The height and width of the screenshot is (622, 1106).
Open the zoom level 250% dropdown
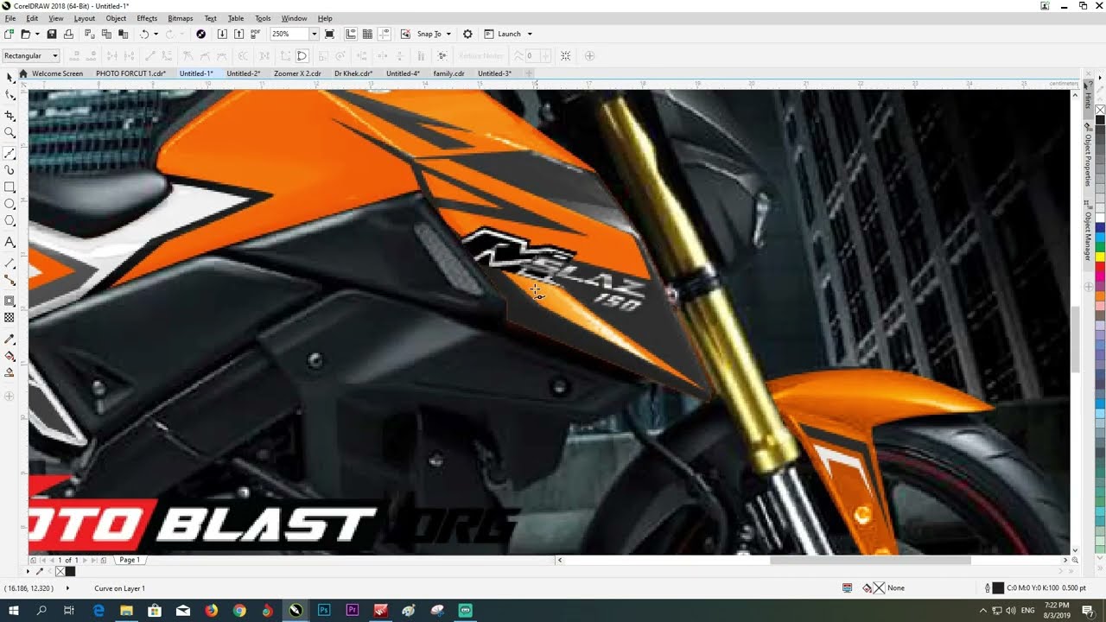[x=314, y=34]
